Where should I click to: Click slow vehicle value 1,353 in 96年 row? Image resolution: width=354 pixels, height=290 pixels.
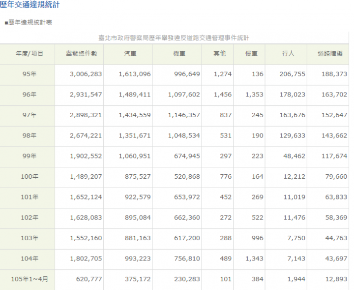[x=255, y=95]
